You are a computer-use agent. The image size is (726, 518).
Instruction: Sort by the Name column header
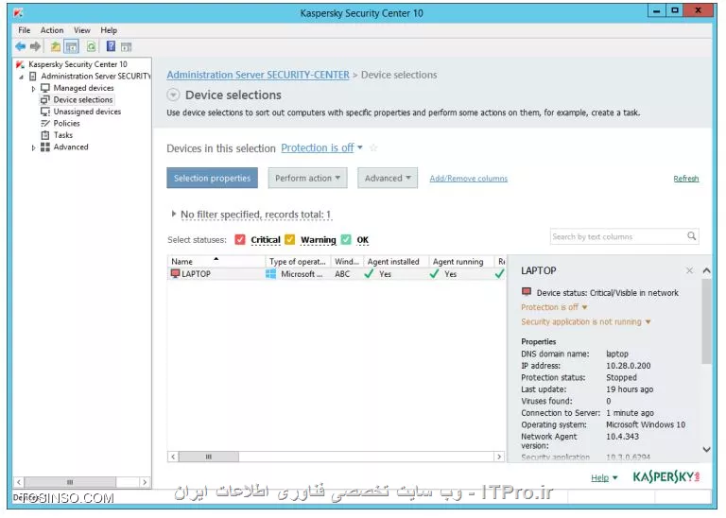coord(216,262)
